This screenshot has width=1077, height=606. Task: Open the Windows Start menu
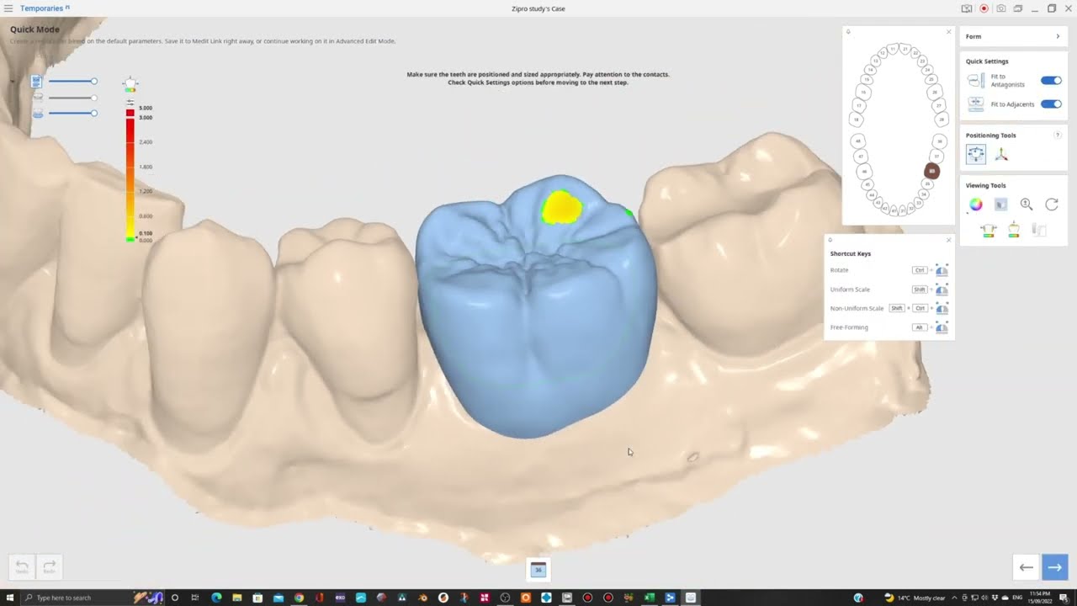coord(8,598)
